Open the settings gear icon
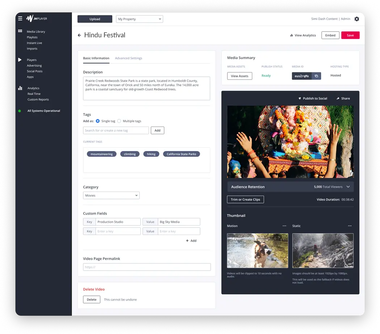The width and height of the screenshot is (380, 334). coord(356,19)
